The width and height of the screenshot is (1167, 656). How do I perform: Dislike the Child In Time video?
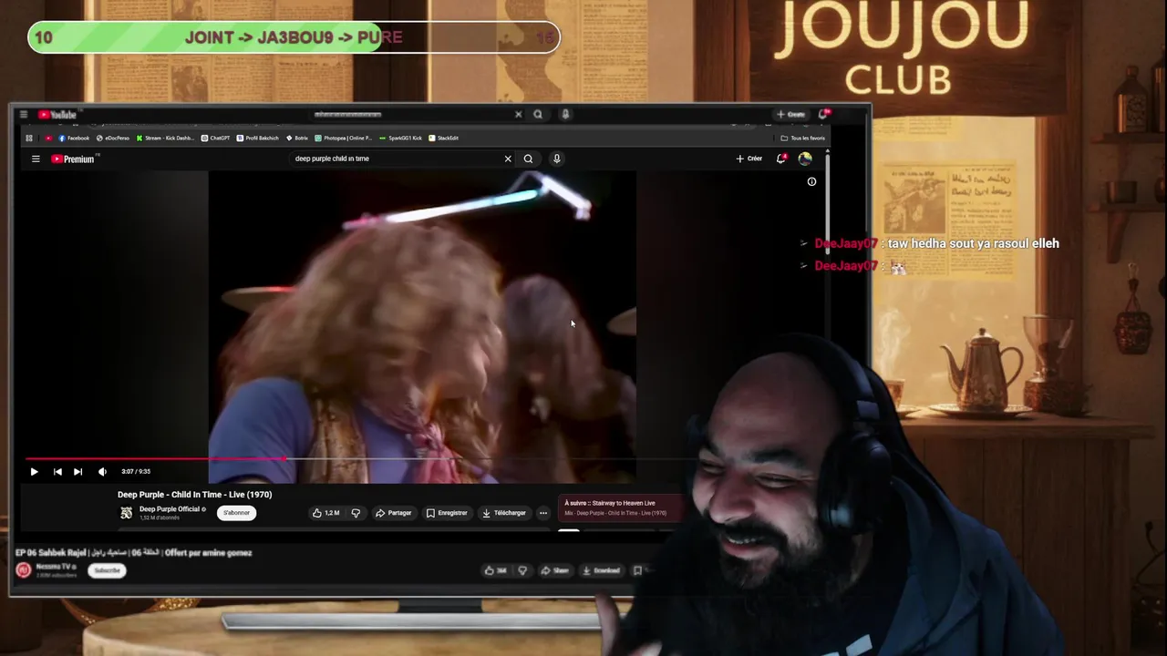[x=356, y=513]
